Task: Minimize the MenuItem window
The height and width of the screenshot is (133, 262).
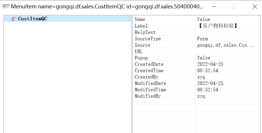Action: click(214, 6)
